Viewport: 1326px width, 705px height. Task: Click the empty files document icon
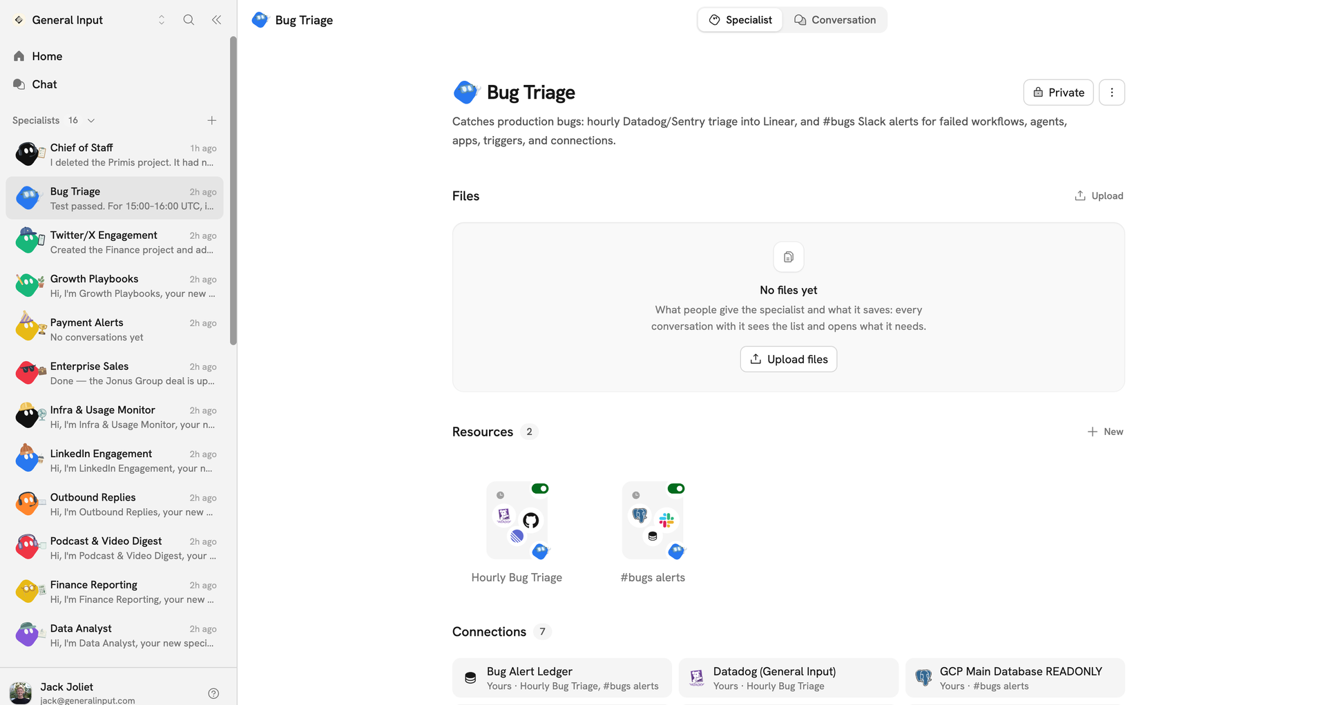(x=789, y=257)
